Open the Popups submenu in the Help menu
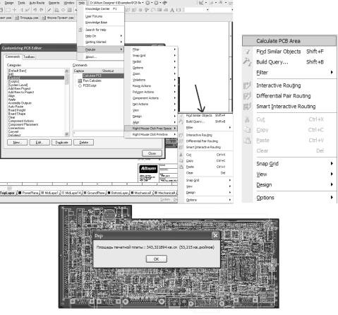The height and width of the screenshot is (315, 338). pos(100,49)
